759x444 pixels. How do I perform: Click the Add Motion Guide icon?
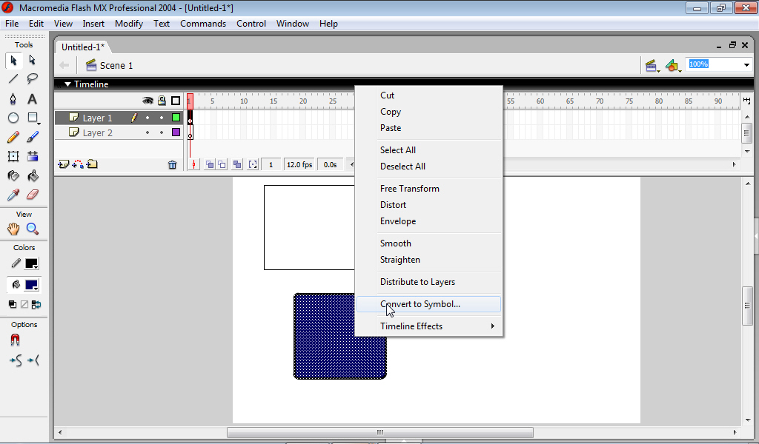point(77,165)
